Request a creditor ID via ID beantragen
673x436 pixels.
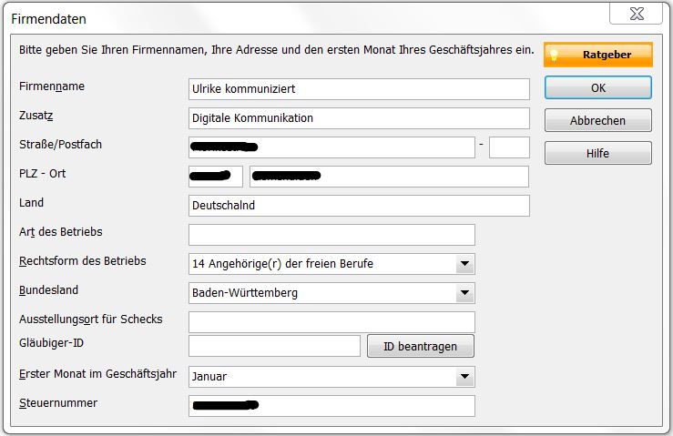coord(420,346)
